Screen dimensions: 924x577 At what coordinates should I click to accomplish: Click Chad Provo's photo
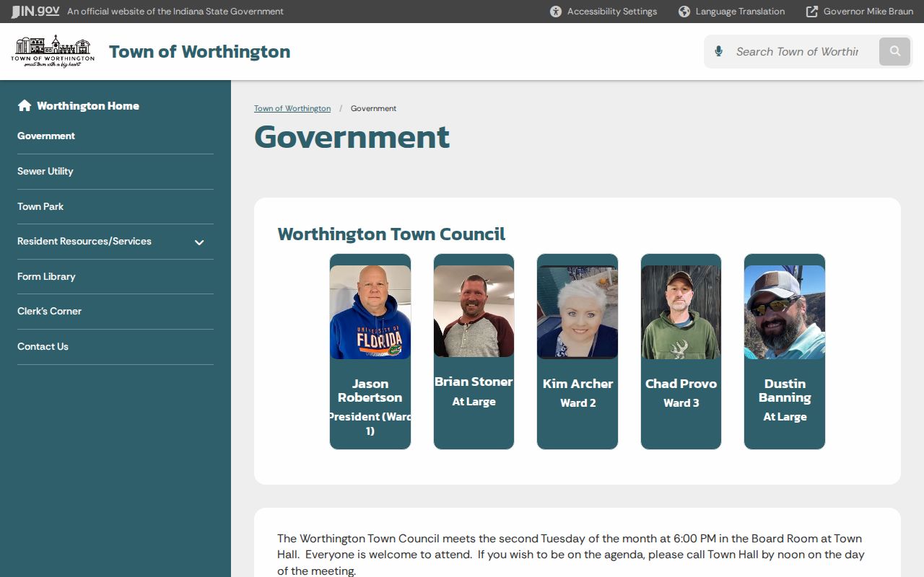pos(681,312)
